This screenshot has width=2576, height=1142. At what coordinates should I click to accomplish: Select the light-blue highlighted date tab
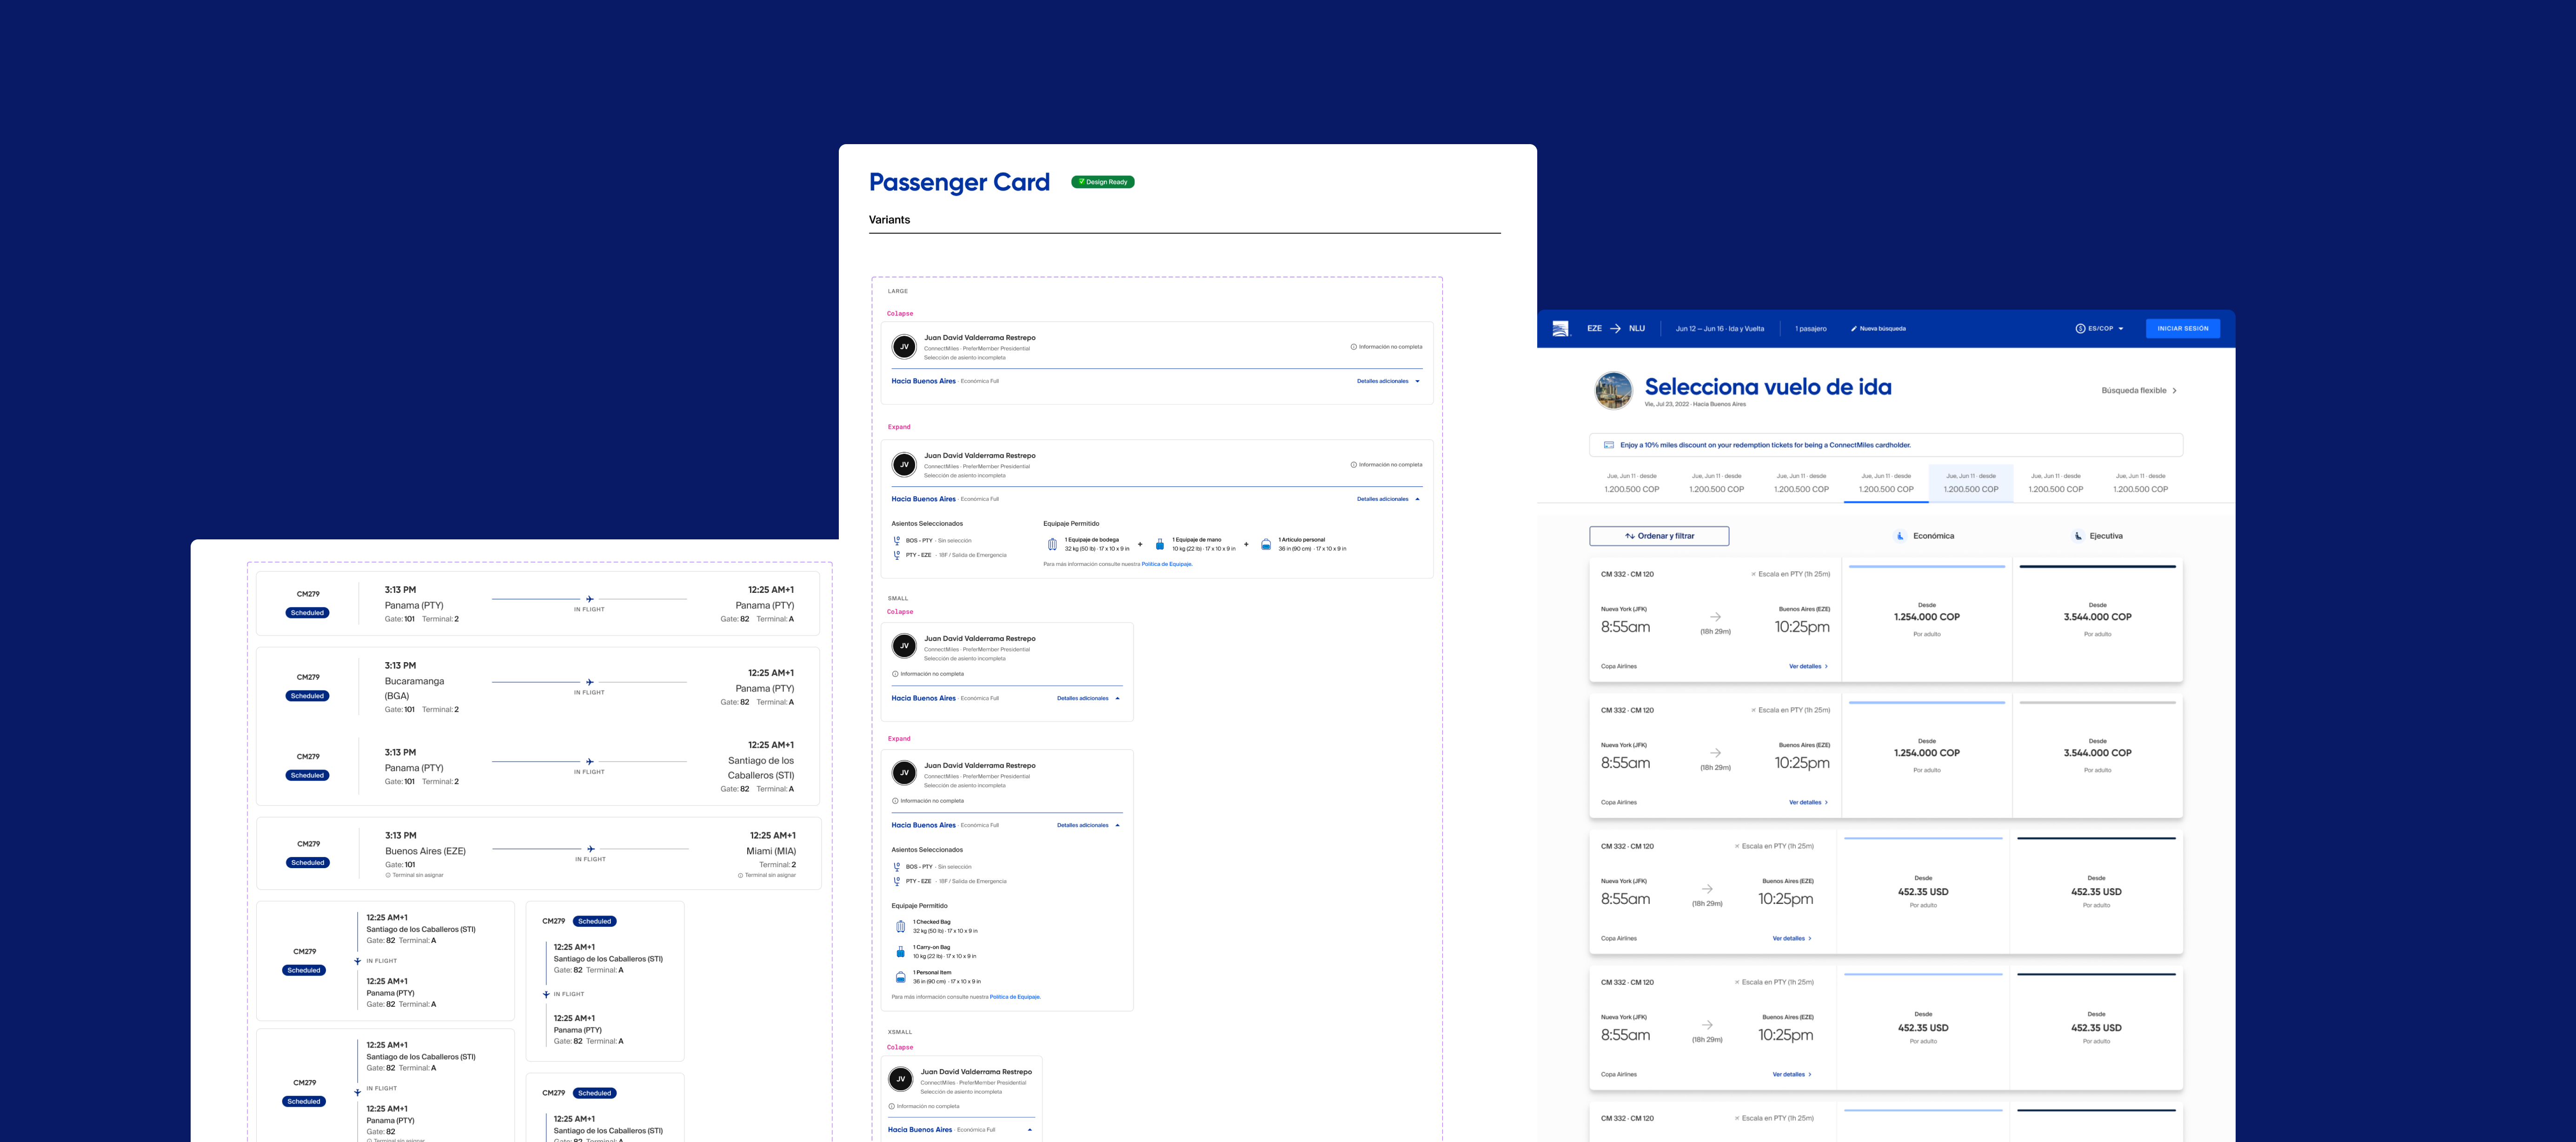[1971, 483]
